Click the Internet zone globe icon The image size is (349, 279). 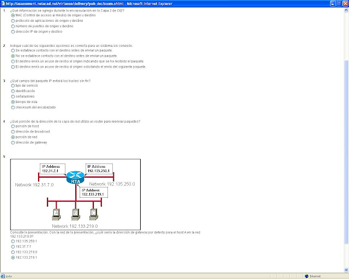tap(306, 276)
